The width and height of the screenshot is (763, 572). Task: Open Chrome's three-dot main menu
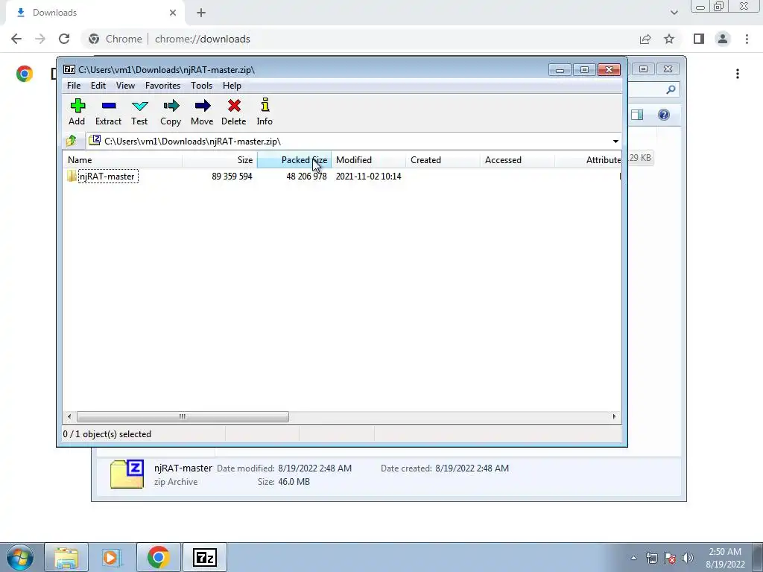(747, 39)
